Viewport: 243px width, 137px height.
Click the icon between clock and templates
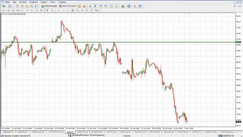[135, 6]
